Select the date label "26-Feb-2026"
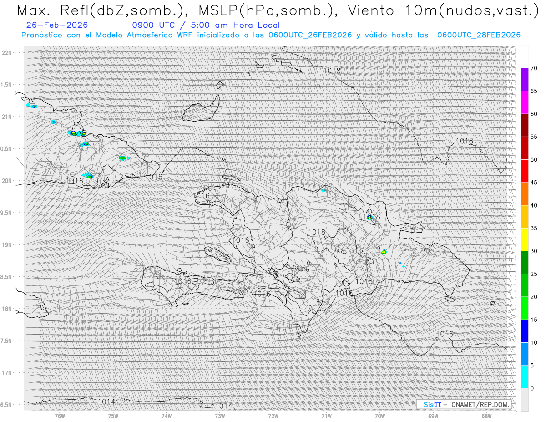Image resolution: width=546 pixels, height=422 pixels. [x=57, y=25]
